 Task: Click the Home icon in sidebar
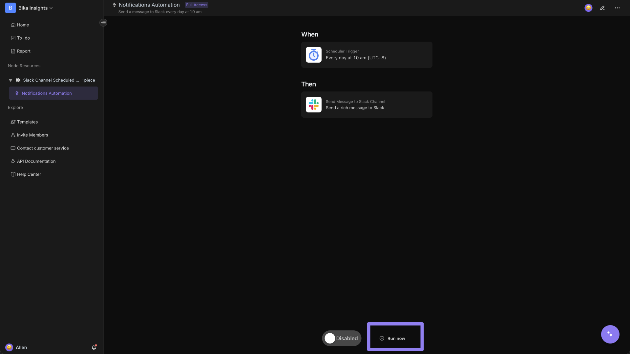(13, 25)
